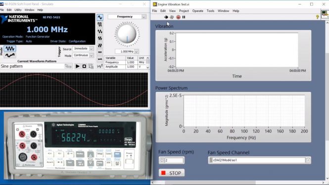The image size is (329, 185).
Task: Select the sine waveform icon
Action: [100, 17]
